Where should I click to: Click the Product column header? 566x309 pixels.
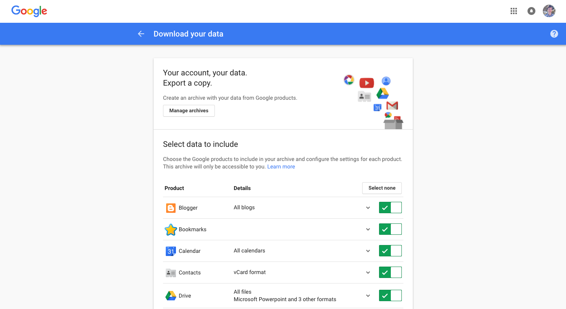(174, 188)
